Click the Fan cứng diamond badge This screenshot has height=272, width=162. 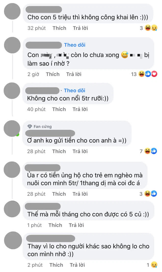pyautogui.click(x=30, y=126)
